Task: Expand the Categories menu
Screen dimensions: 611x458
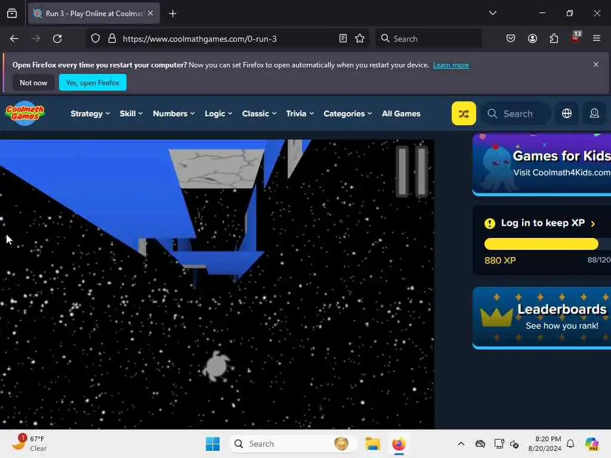Action: point(348,114)
